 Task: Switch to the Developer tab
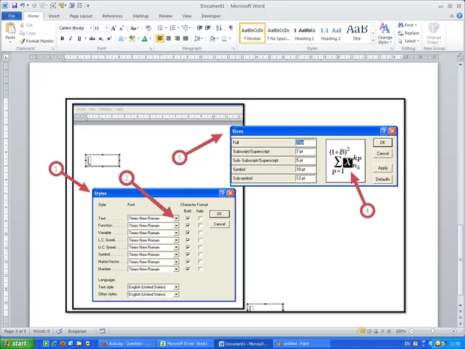(211, 16)
